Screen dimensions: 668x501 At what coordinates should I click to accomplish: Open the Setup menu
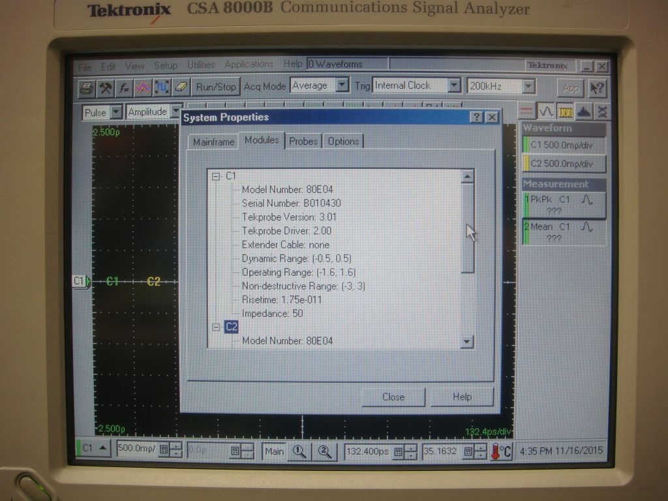coord(166,66)
